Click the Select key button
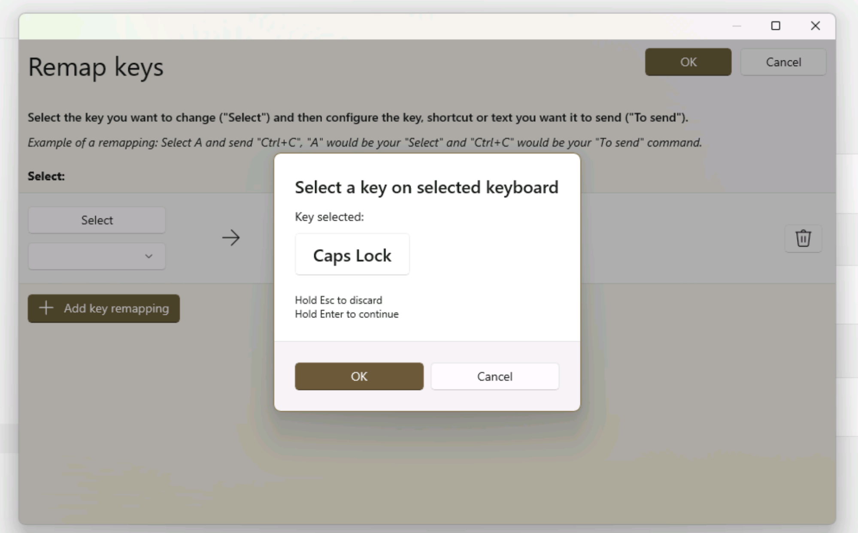Screen dimensions: 858x533 click(97, 220)
